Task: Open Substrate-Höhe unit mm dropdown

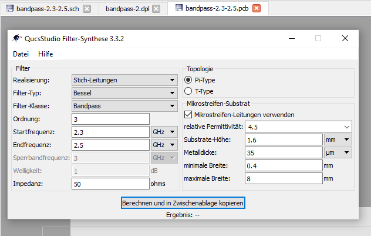Action: point(338,139)
